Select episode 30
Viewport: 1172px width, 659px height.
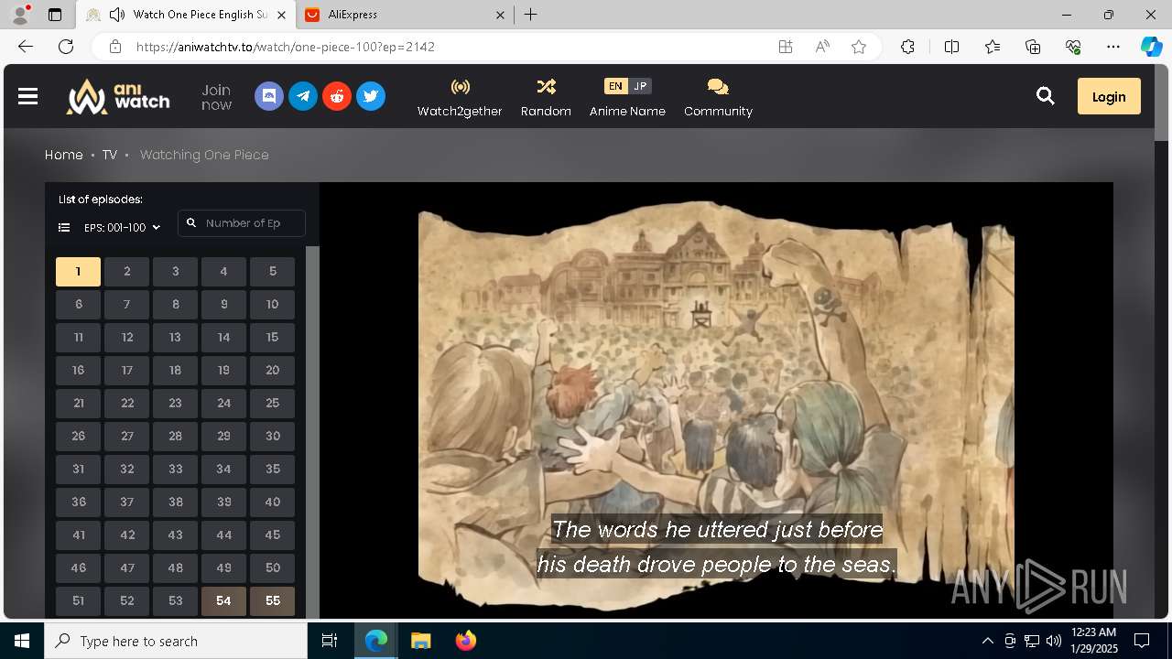[x=272, y=437]
